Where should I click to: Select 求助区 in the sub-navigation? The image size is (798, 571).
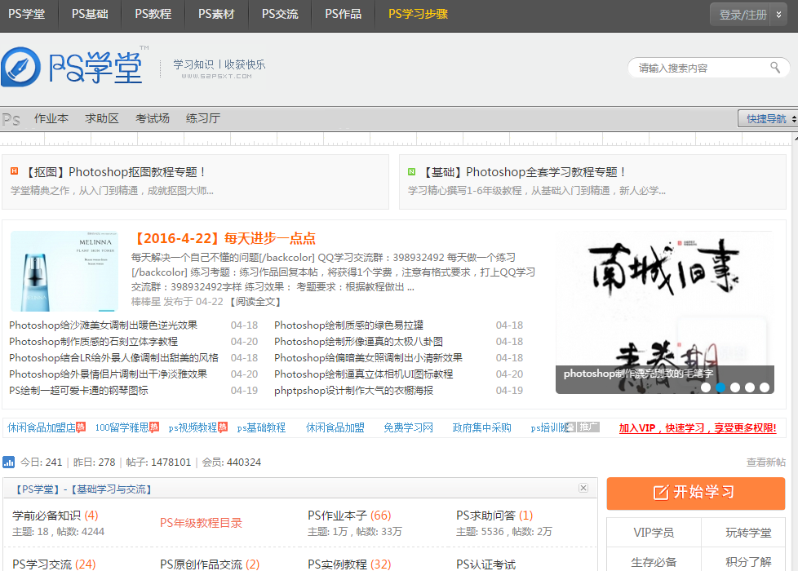pyautogui.click(x=102, y=119)
